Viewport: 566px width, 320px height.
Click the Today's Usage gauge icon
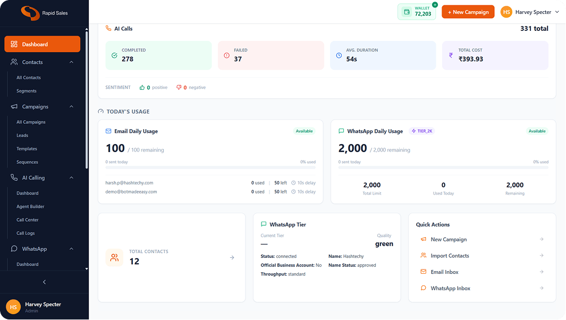100,112
